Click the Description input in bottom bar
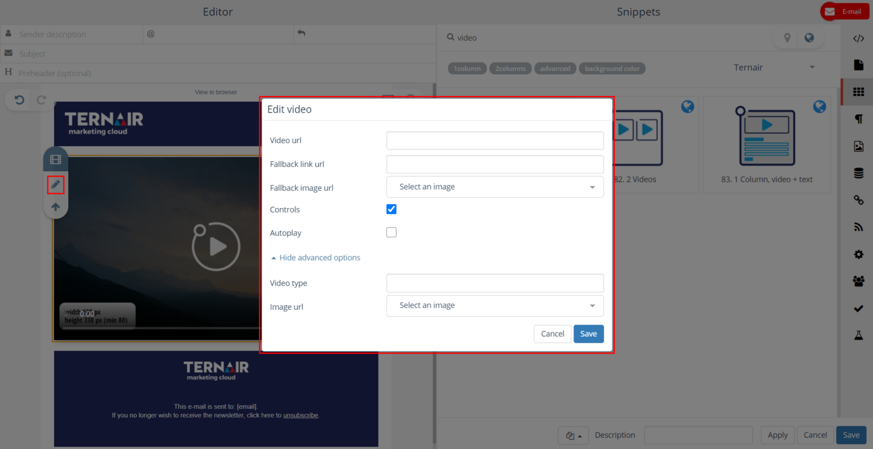 pos(698,435)
